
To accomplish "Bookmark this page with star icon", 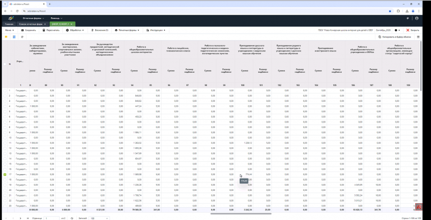I will [390, 11].
